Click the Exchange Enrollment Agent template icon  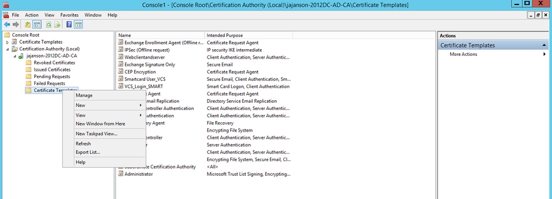point(121,43)
